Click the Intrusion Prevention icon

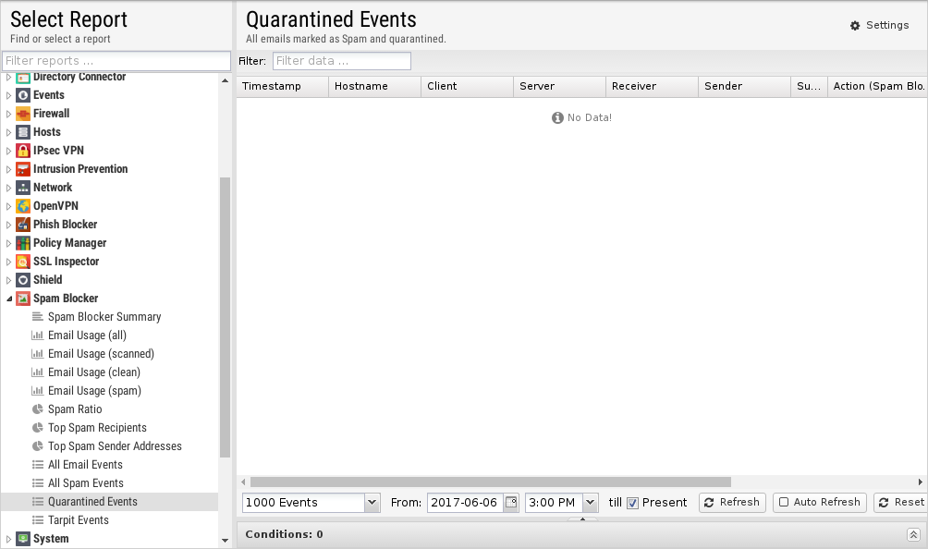click(x=23, y=169)
